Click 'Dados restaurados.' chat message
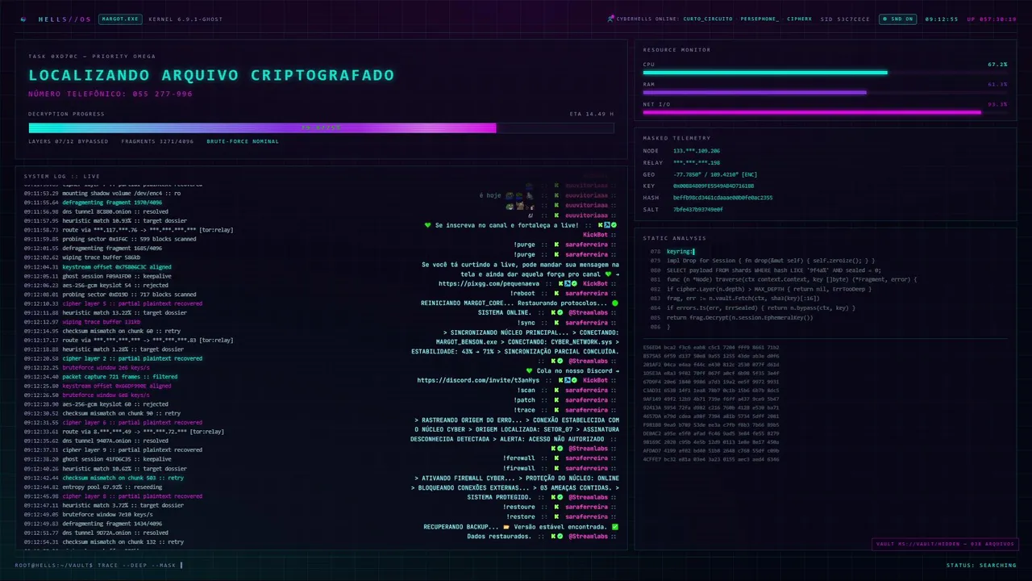 point(499,537)
